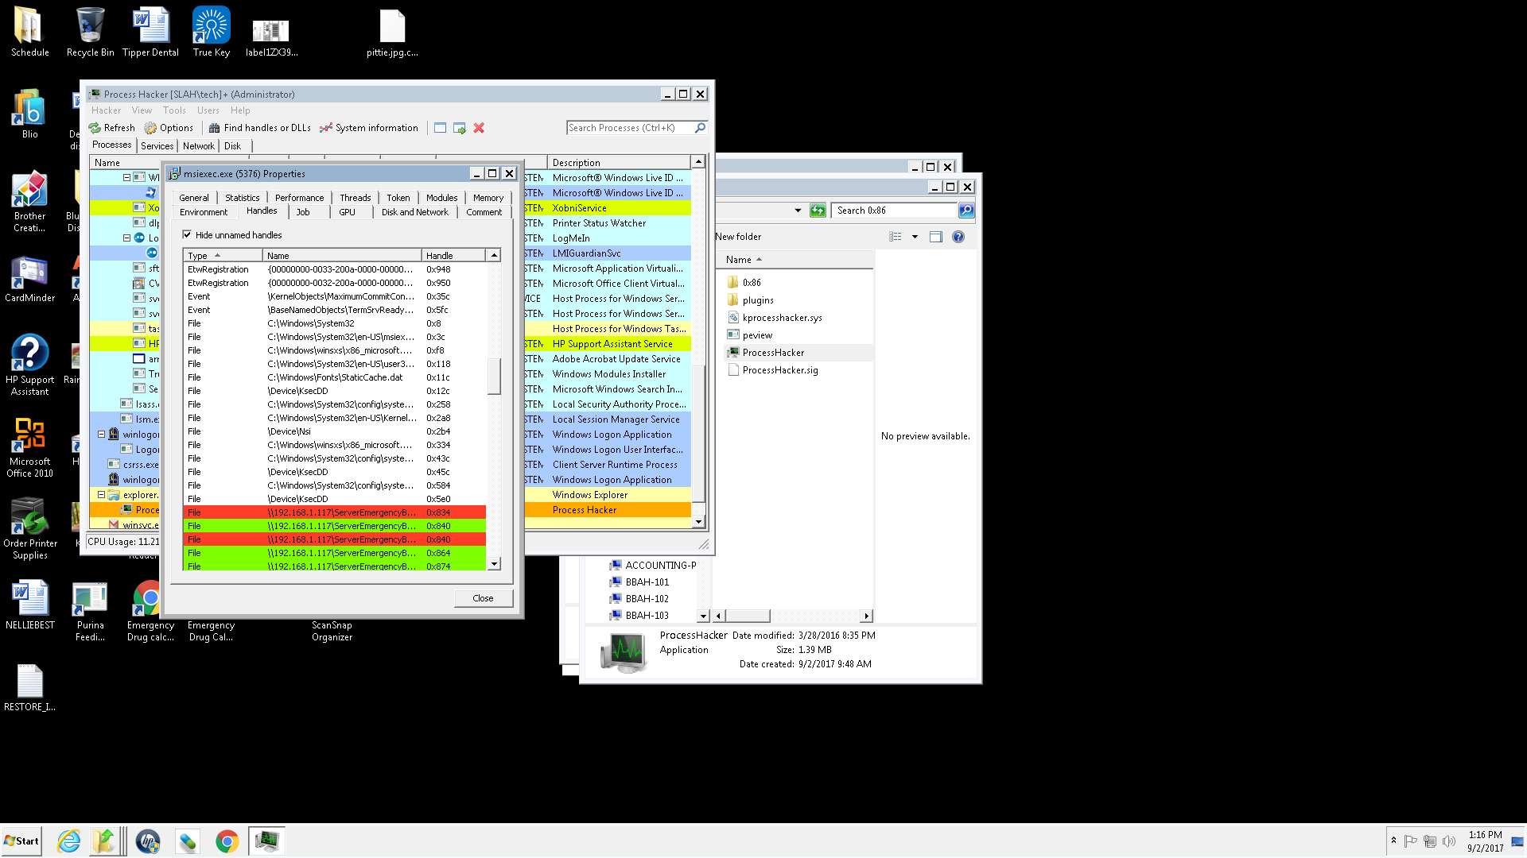Click Explorer search magnifier button
The height and width of the screenshot is (858, 1527).
point(966,211)
